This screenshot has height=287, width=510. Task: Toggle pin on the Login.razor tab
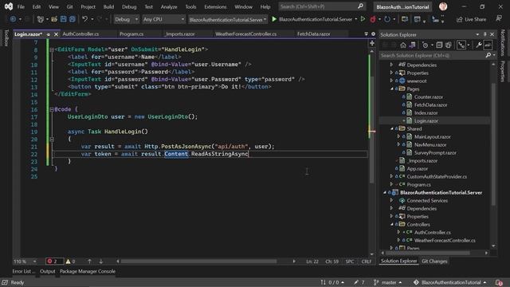[49, 34]
